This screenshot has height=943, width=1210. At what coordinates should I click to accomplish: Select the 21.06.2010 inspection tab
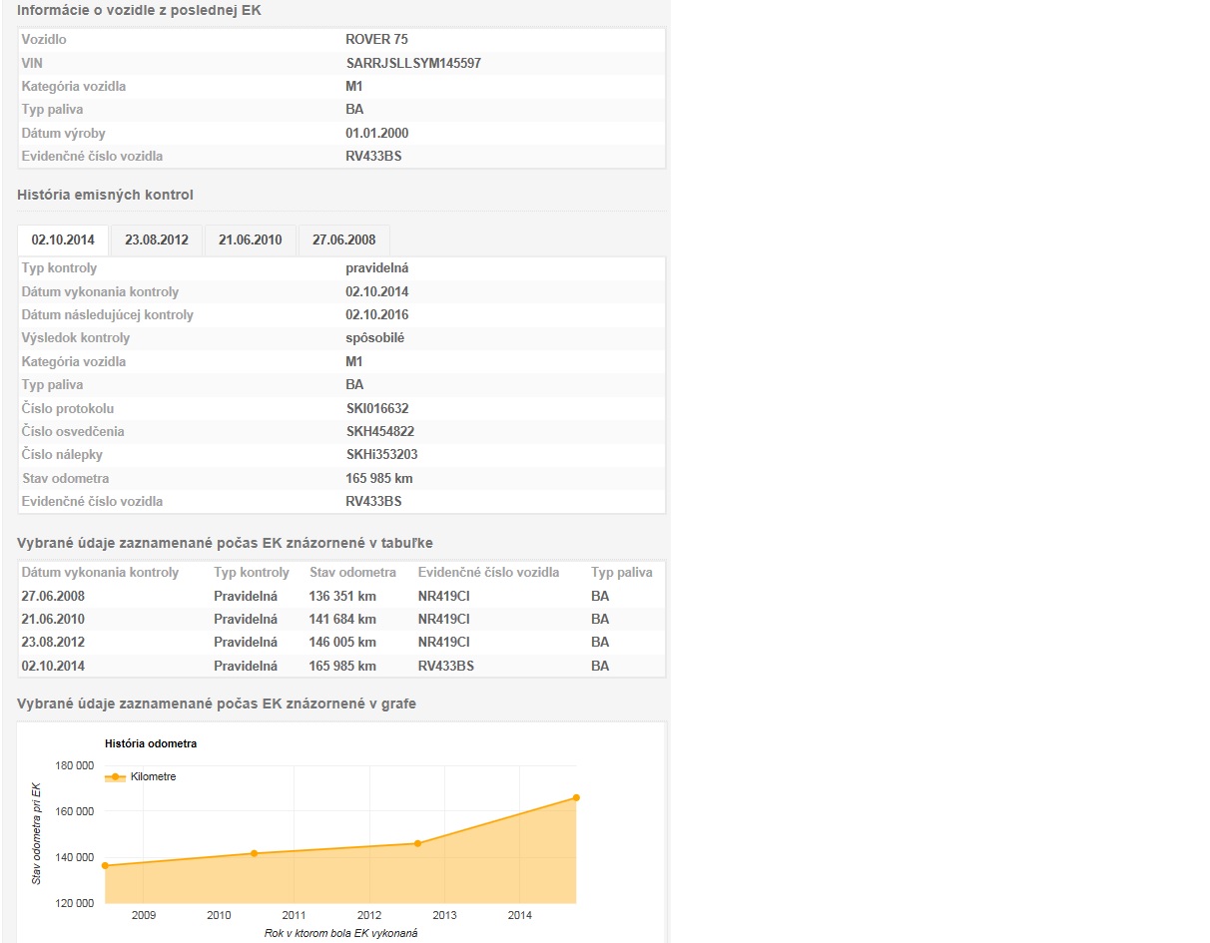251,240
